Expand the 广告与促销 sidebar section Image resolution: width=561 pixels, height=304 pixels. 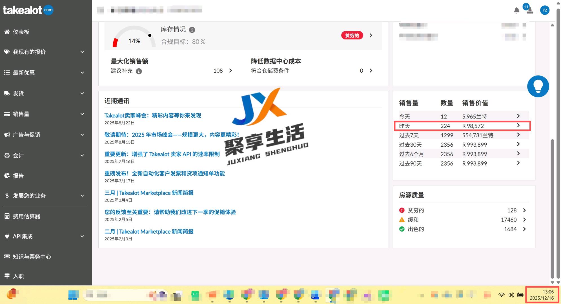(x=45, y=135)
